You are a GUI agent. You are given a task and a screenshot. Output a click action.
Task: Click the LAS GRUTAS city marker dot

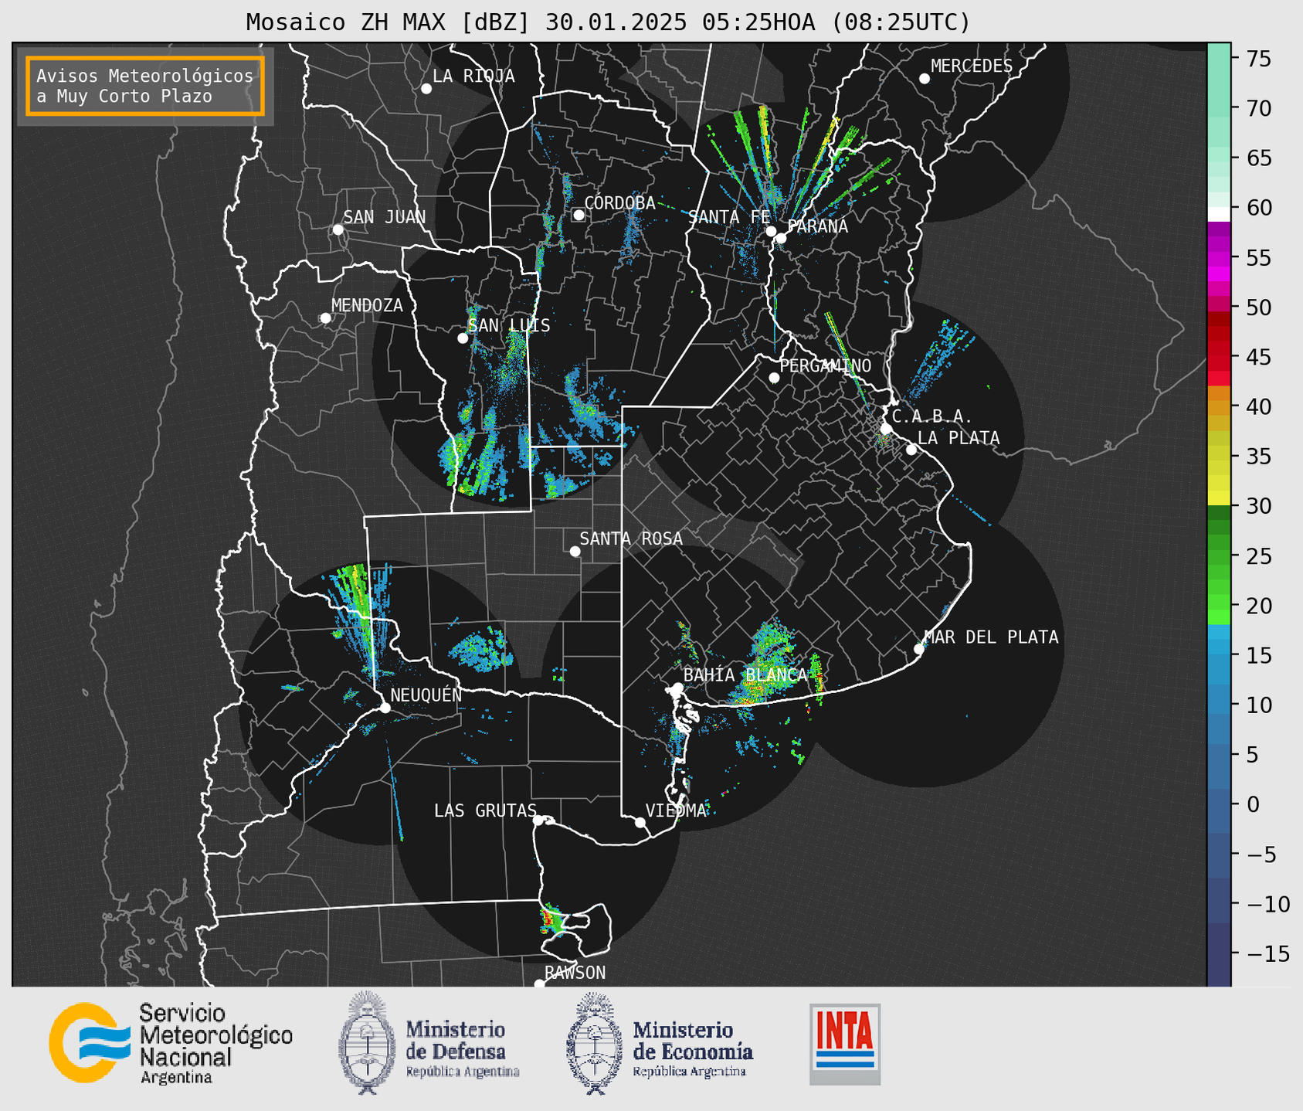pyautogui.click(x=538, y=821)
